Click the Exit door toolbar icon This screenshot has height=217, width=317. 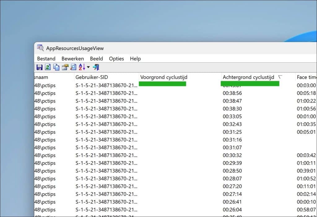(96, 67)
